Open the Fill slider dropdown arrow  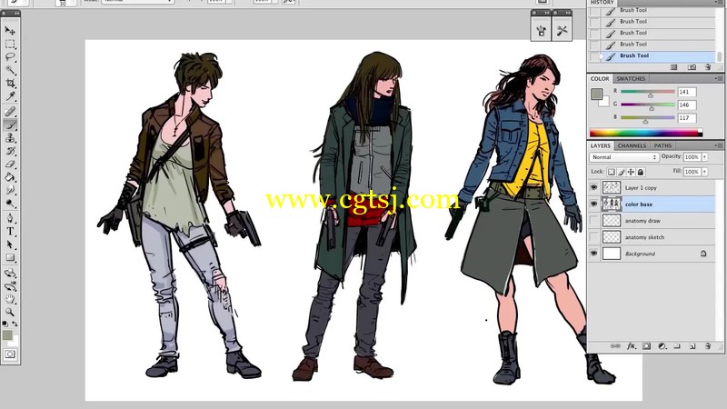705,172
